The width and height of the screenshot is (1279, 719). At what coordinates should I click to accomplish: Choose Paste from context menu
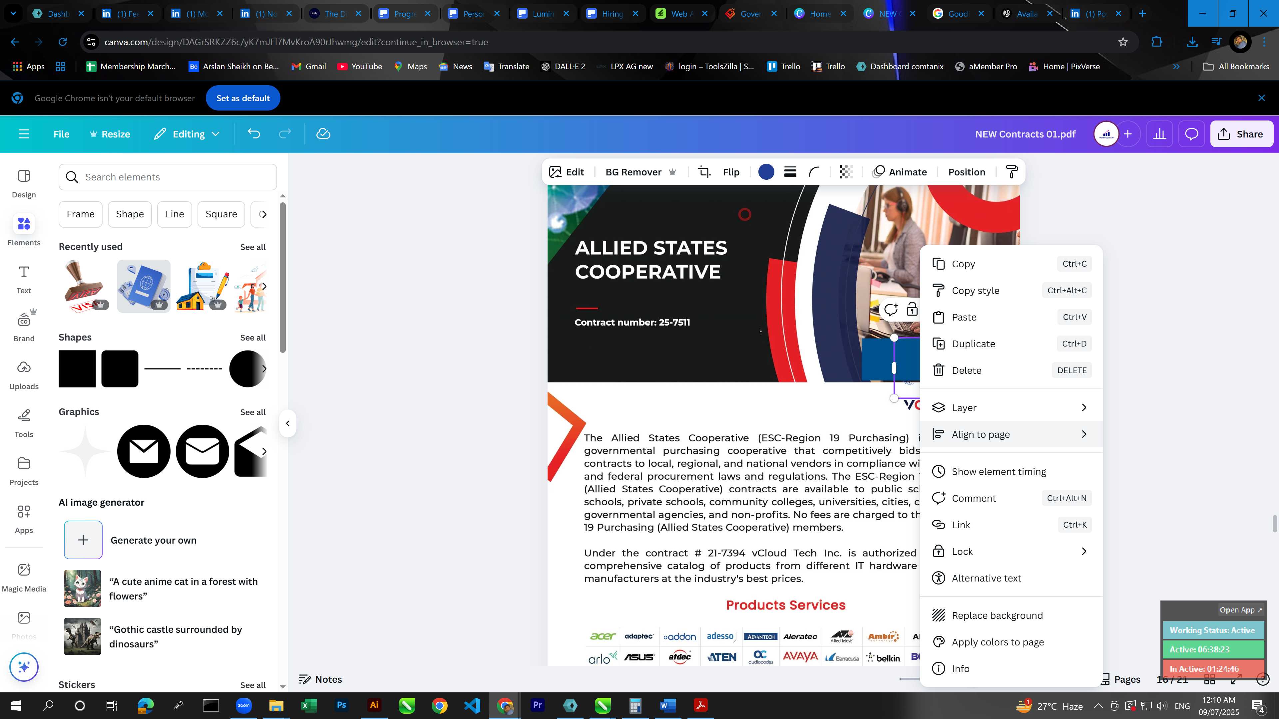[1011, 317]
